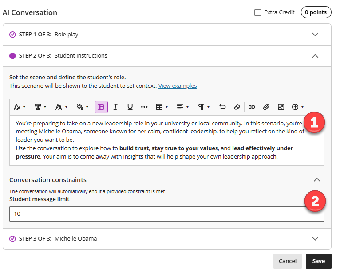340x276 pixels.
Task: Open the text style dropdown
Action: pyautogui.click(x=40, y=107)
